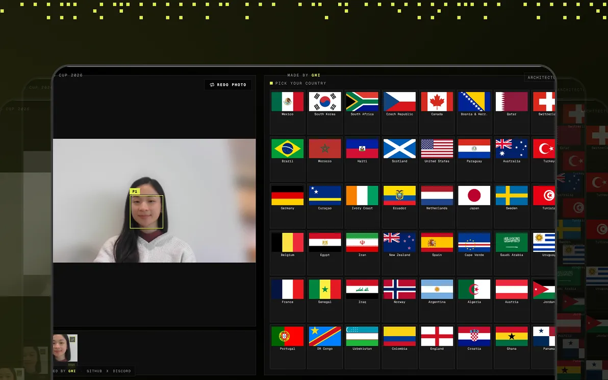Image resolution: width=608 pixels, height=380 pixels.
Task: Toggle the checkbox on photo thumbnail
Action: pos(72,339)
